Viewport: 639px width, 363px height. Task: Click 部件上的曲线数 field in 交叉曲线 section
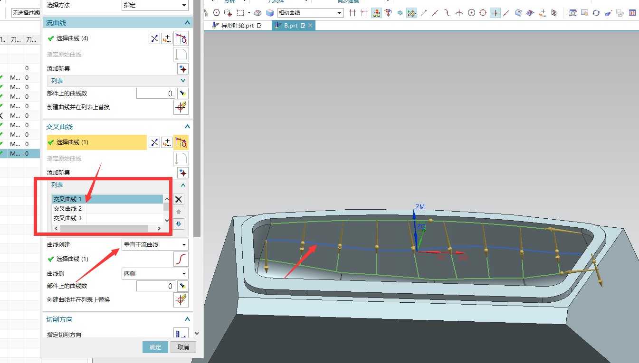point(156,286)
